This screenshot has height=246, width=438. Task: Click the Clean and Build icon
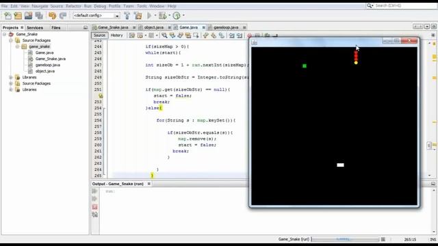pos(138,16)
